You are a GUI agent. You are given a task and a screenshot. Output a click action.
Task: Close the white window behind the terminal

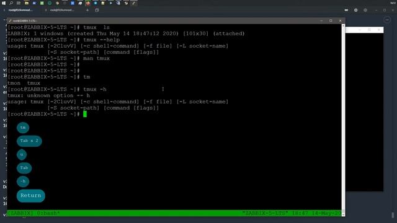379,30
